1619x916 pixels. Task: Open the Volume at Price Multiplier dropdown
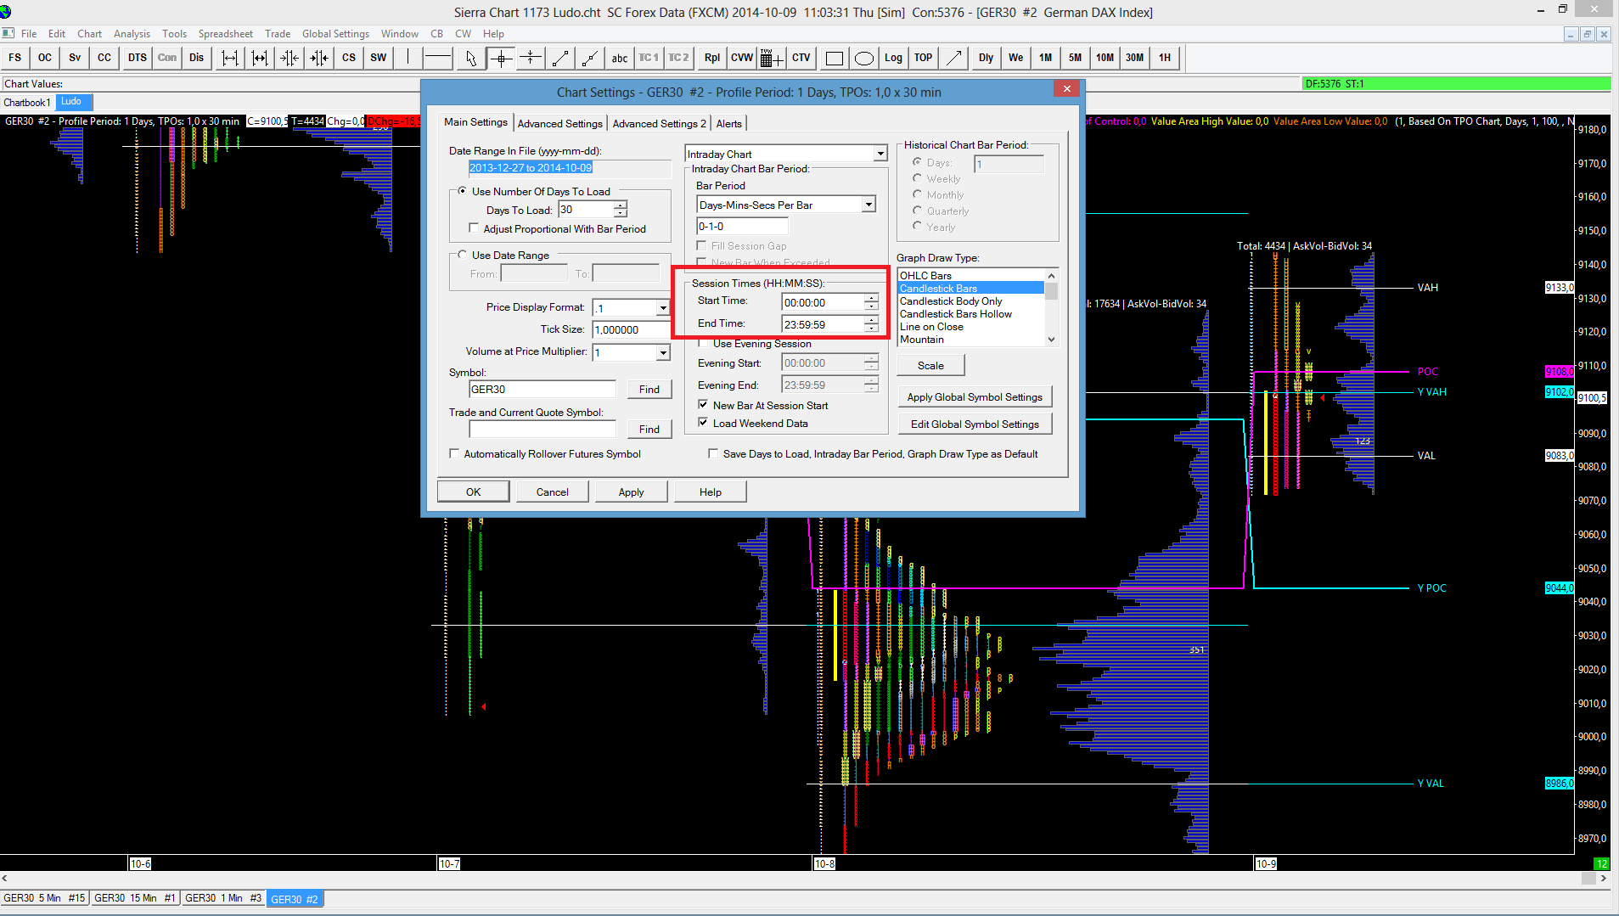(662, 352)
